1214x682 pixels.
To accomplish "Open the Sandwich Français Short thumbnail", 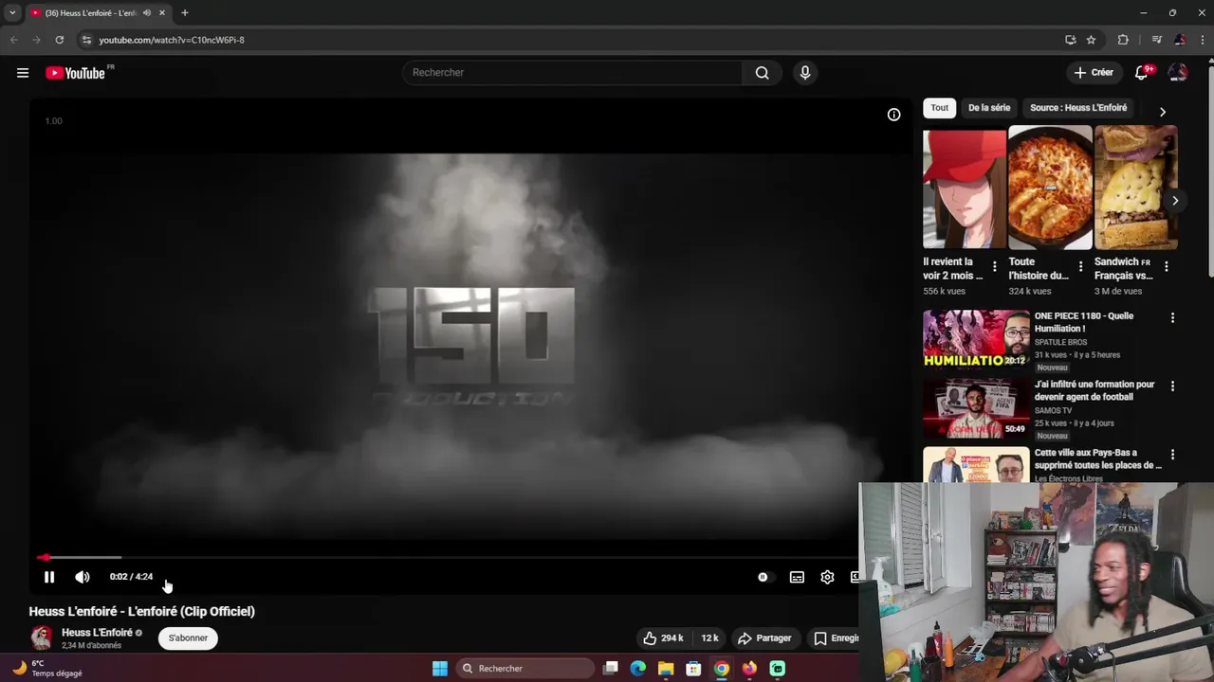I will coord(1135,188).
